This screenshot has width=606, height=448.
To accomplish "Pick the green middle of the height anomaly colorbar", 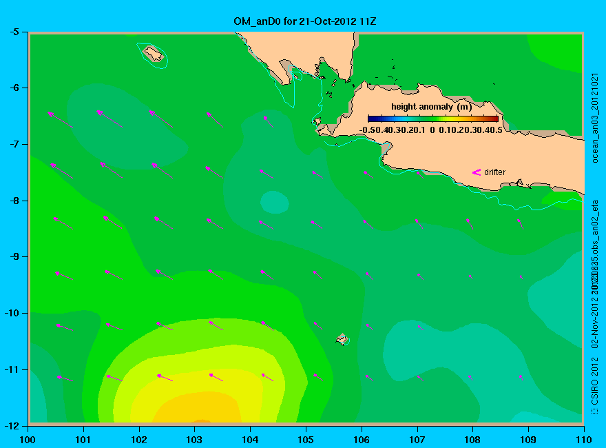I will pos(433,119).
